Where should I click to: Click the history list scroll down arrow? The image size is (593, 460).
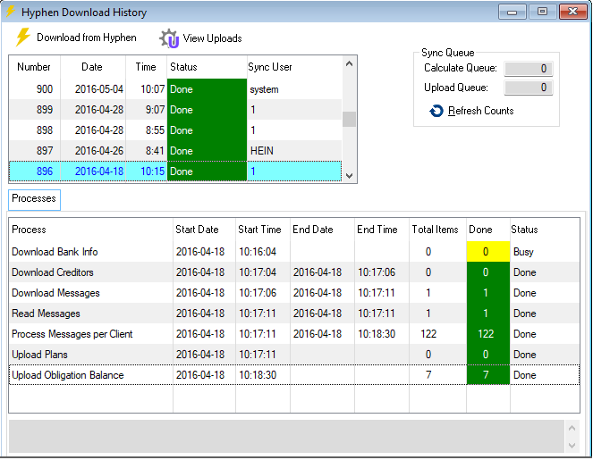tap(349, 176)
